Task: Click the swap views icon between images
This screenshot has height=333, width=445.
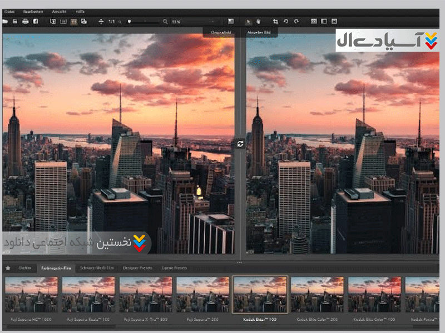Action: point(240,144)
